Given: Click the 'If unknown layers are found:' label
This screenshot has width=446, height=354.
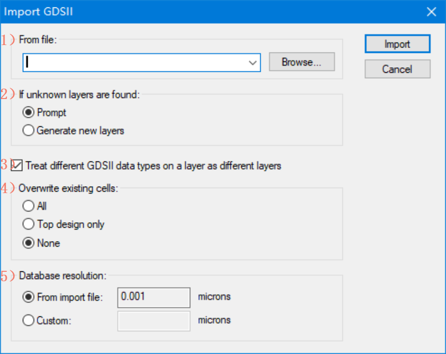Looking at the screenshot, I should (x=79, y=95).
